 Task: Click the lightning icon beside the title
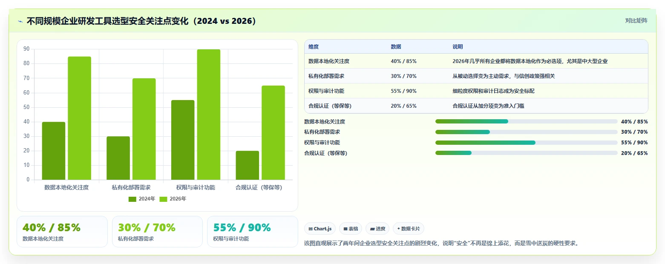[20, 21]
